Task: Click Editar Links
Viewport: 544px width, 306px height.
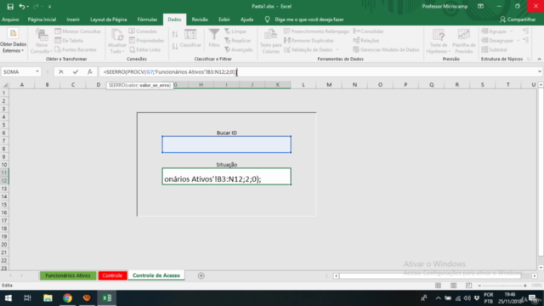Action: pyautogui.click(x=144, y=49)
